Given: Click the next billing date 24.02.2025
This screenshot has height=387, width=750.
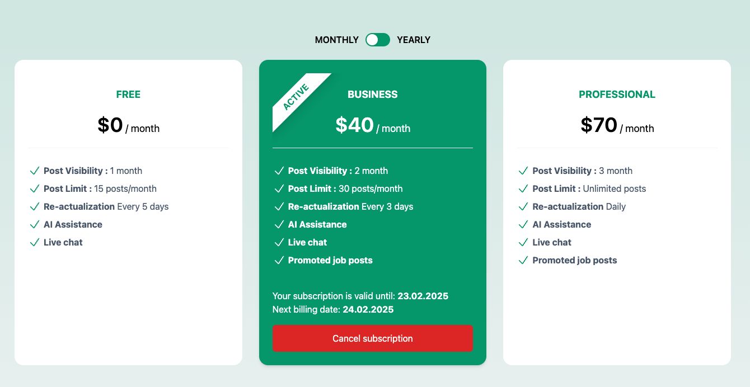Looking at the screenshot, I should pyautogui.click(x=368, y=309).
